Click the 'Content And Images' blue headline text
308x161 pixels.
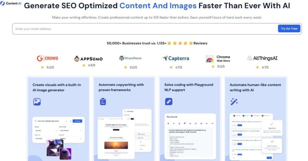pos(158,6)
